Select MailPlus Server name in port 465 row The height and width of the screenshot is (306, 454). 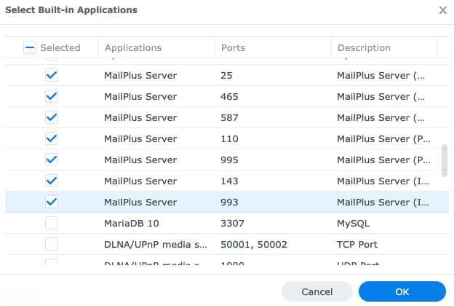(x=140, y=97)
